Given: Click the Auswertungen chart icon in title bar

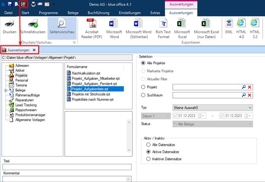Looking at the screenshot, I should [24, 4].
